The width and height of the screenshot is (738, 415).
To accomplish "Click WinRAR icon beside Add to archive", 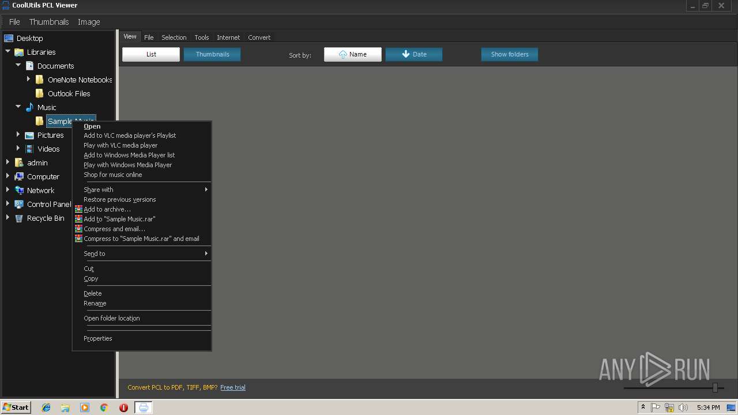I will [78, 209].
